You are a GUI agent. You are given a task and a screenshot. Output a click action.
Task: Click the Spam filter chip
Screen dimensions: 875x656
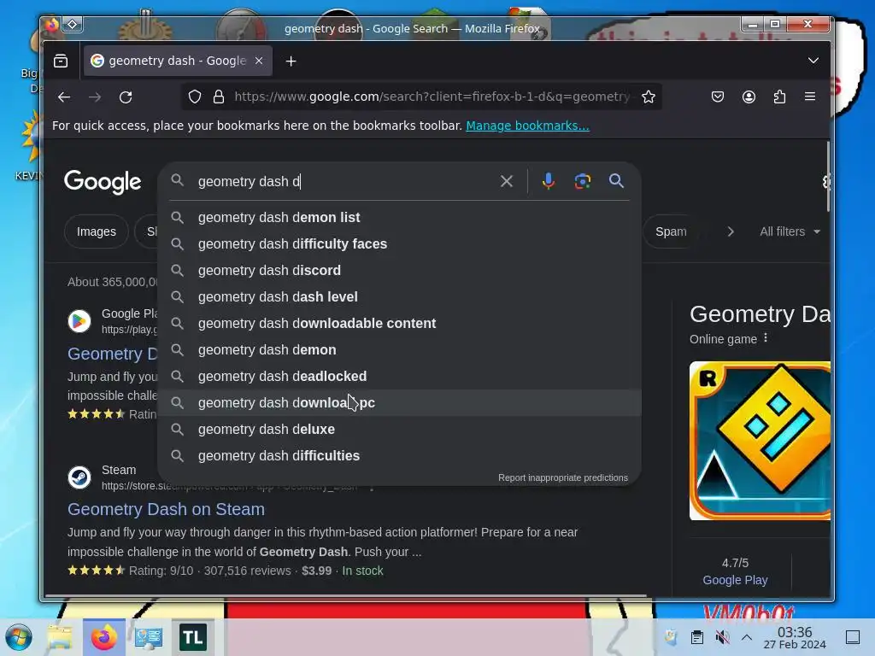pos(670,231)
